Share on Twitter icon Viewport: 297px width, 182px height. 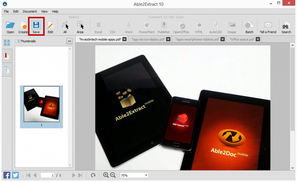(x=16, y=175)
